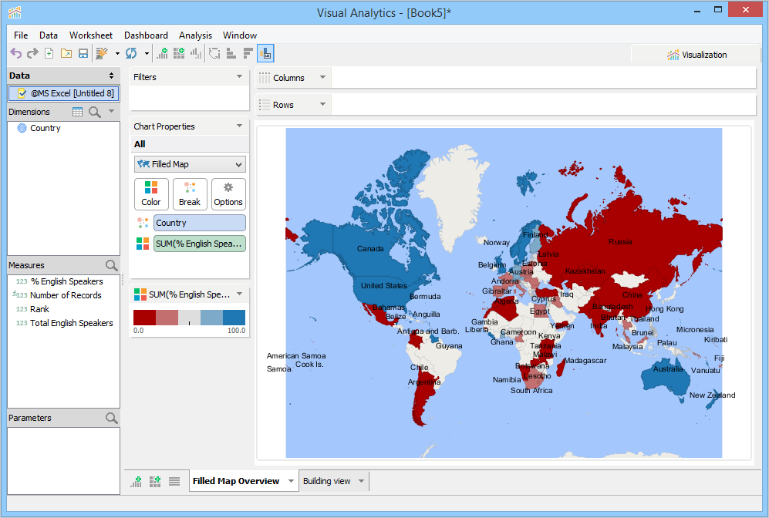
Task: Click the Options chart button
Action: (228, 194)
